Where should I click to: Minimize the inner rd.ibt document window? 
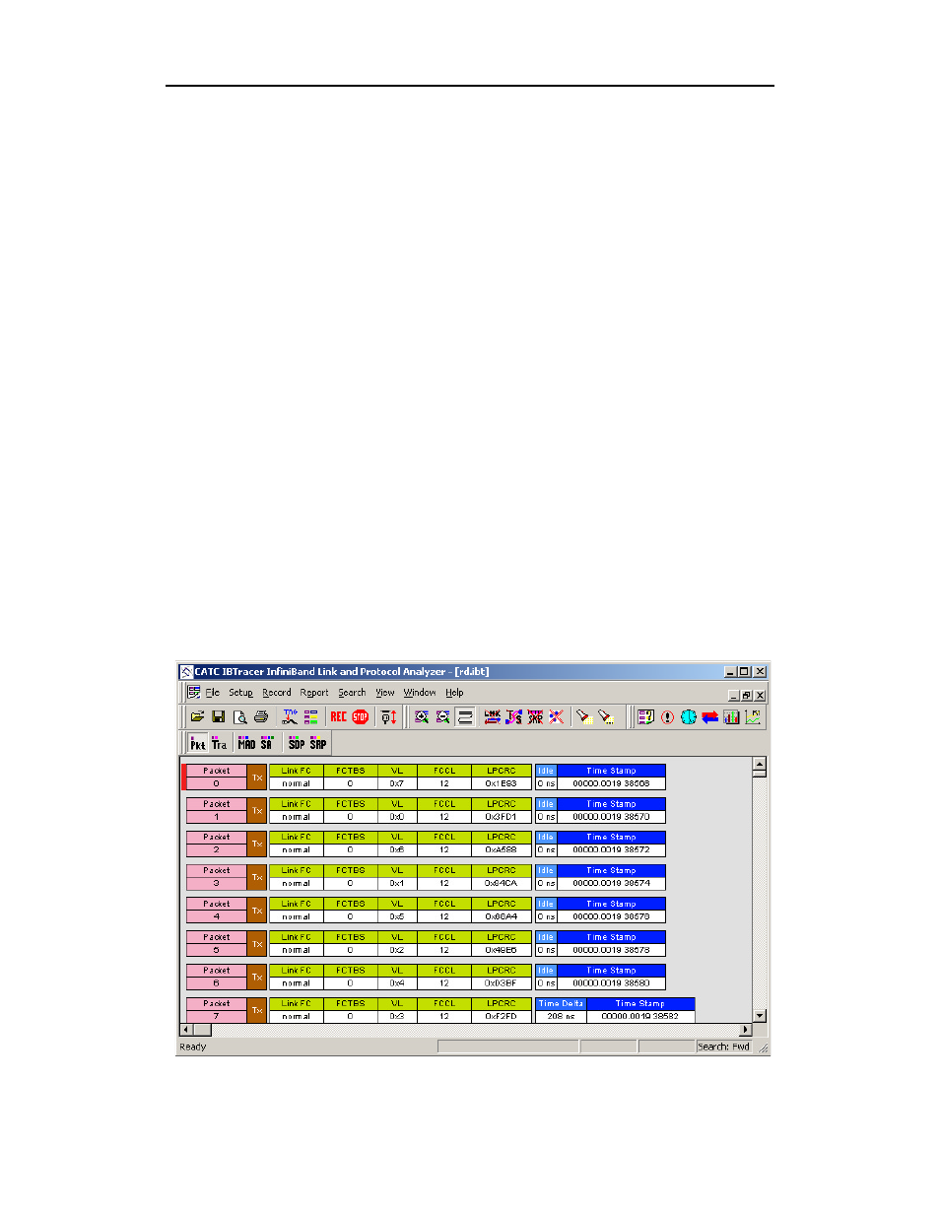[x=734, y=696]
